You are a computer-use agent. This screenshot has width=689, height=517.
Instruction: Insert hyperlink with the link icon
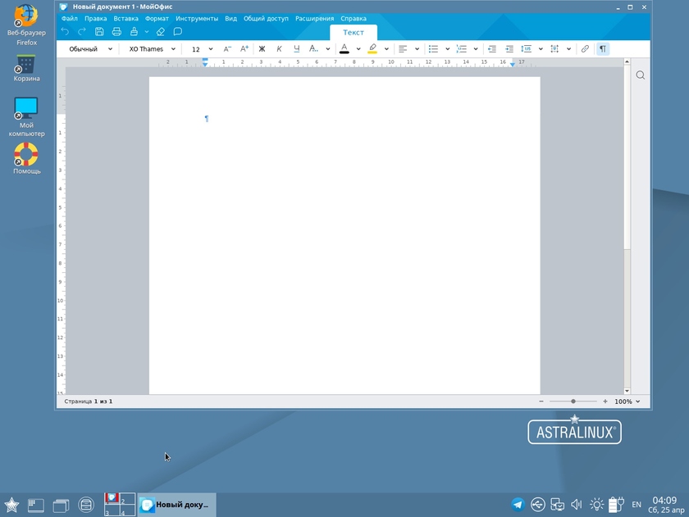point(585,49)
